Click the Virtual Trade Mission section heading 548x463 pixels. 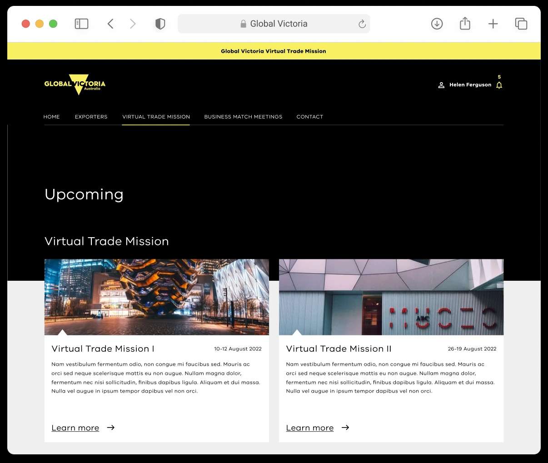(107, 241)
